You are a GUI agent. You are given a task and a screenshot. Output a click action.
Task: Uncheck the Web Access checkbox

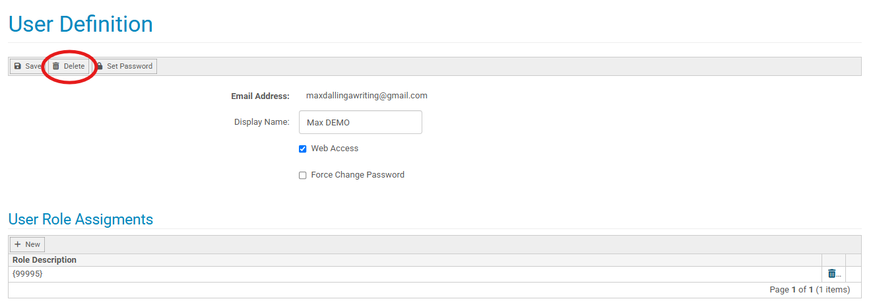click(x=303, y=149)
